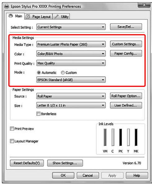The image size is (152, 184).
Task: Open the EPSON Standard (sRGB) dropdown
Action: pyautogui.click(x=71, y=80)
